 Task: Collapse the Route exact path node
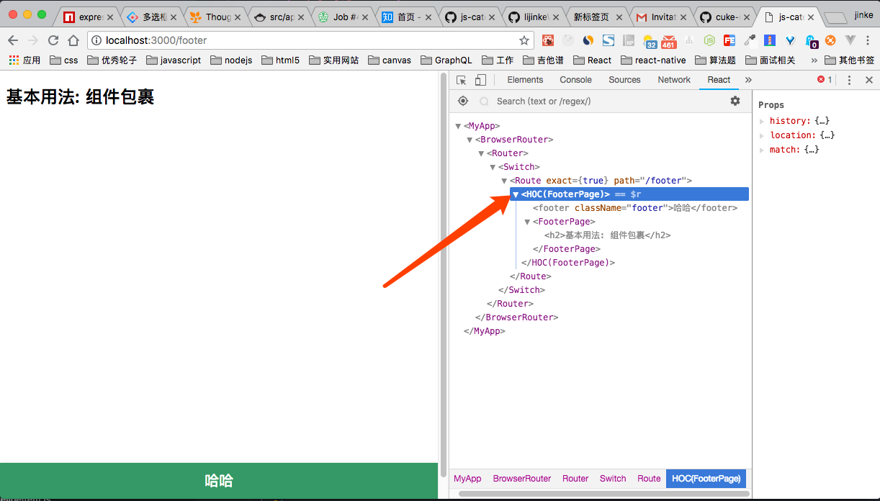pyautogui.click(x=505, y=181)
